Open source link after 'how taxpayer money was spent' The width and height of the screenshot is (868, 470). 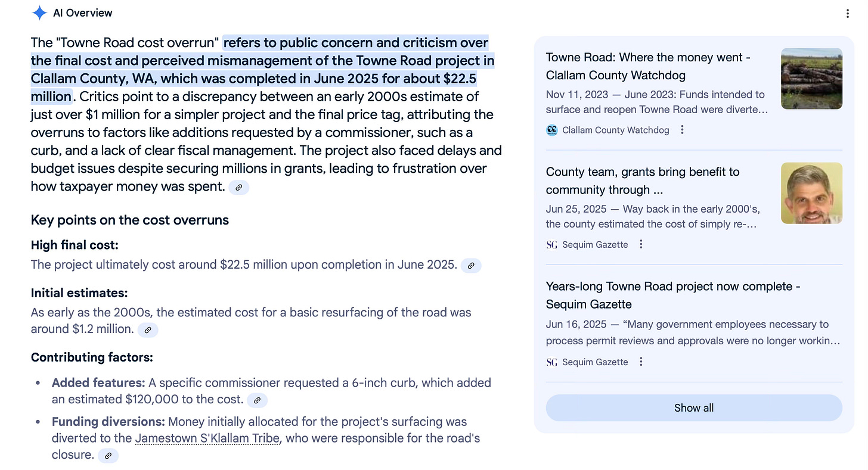tap(238, 187)
